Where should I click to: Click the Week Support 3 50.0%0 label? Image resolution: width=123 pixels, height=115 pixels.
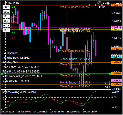[x=75, y=75]
